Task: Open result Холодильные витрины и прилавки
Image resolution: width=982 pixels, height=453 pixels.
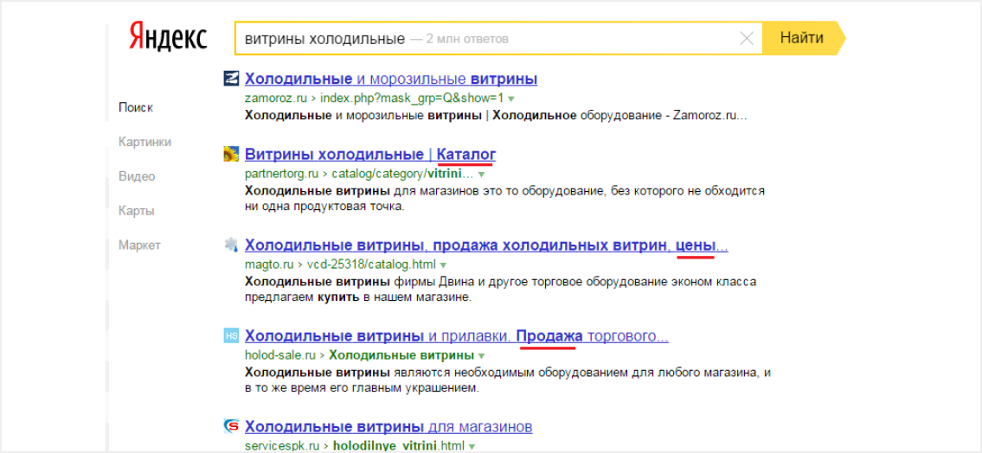Action: click(x=457, y=336)
